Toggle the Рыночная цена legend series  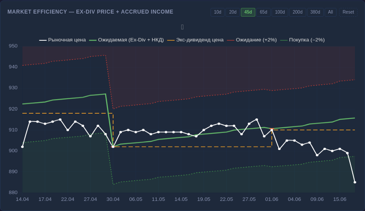[x=62, y=40]
